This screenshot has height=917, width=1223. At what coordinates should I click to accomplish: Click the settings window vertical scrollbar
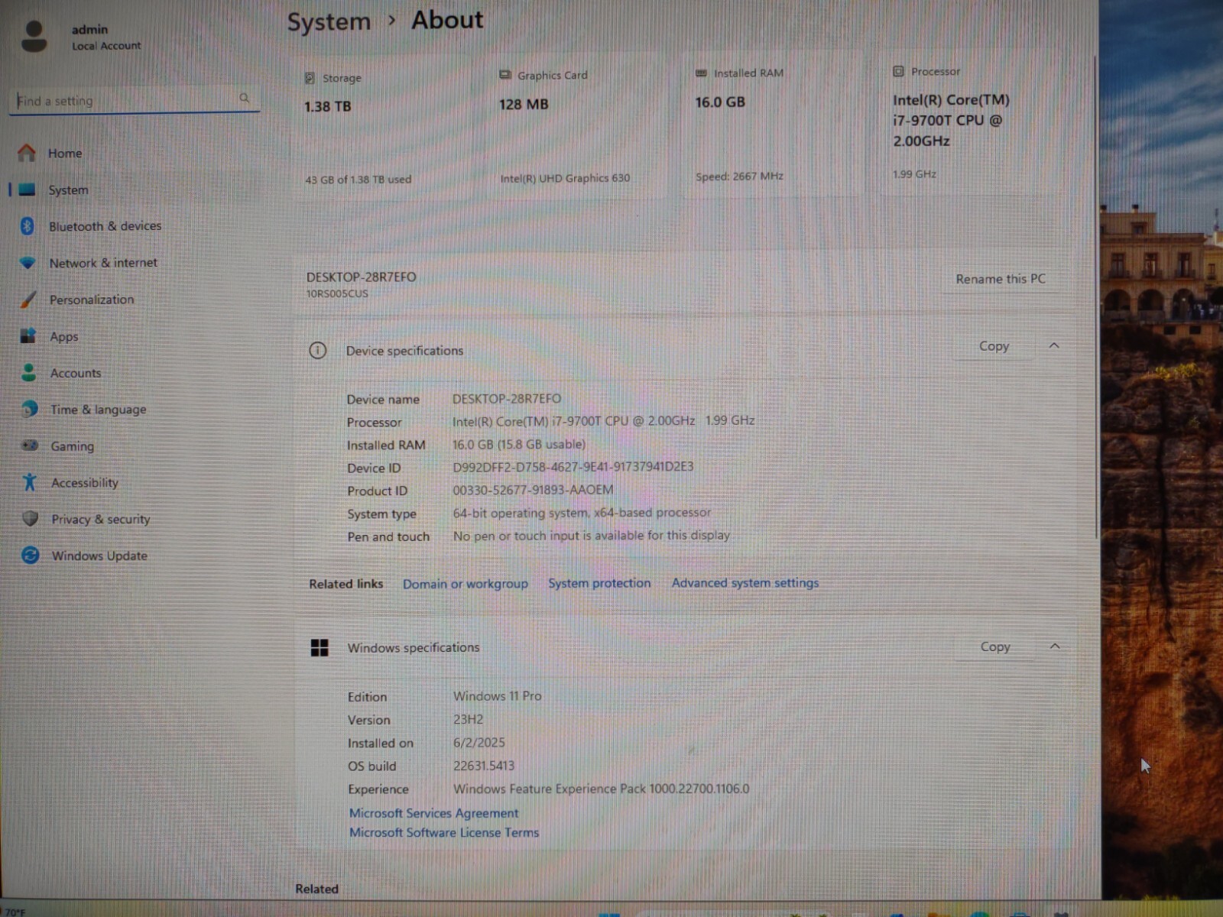click(1096, 298)
